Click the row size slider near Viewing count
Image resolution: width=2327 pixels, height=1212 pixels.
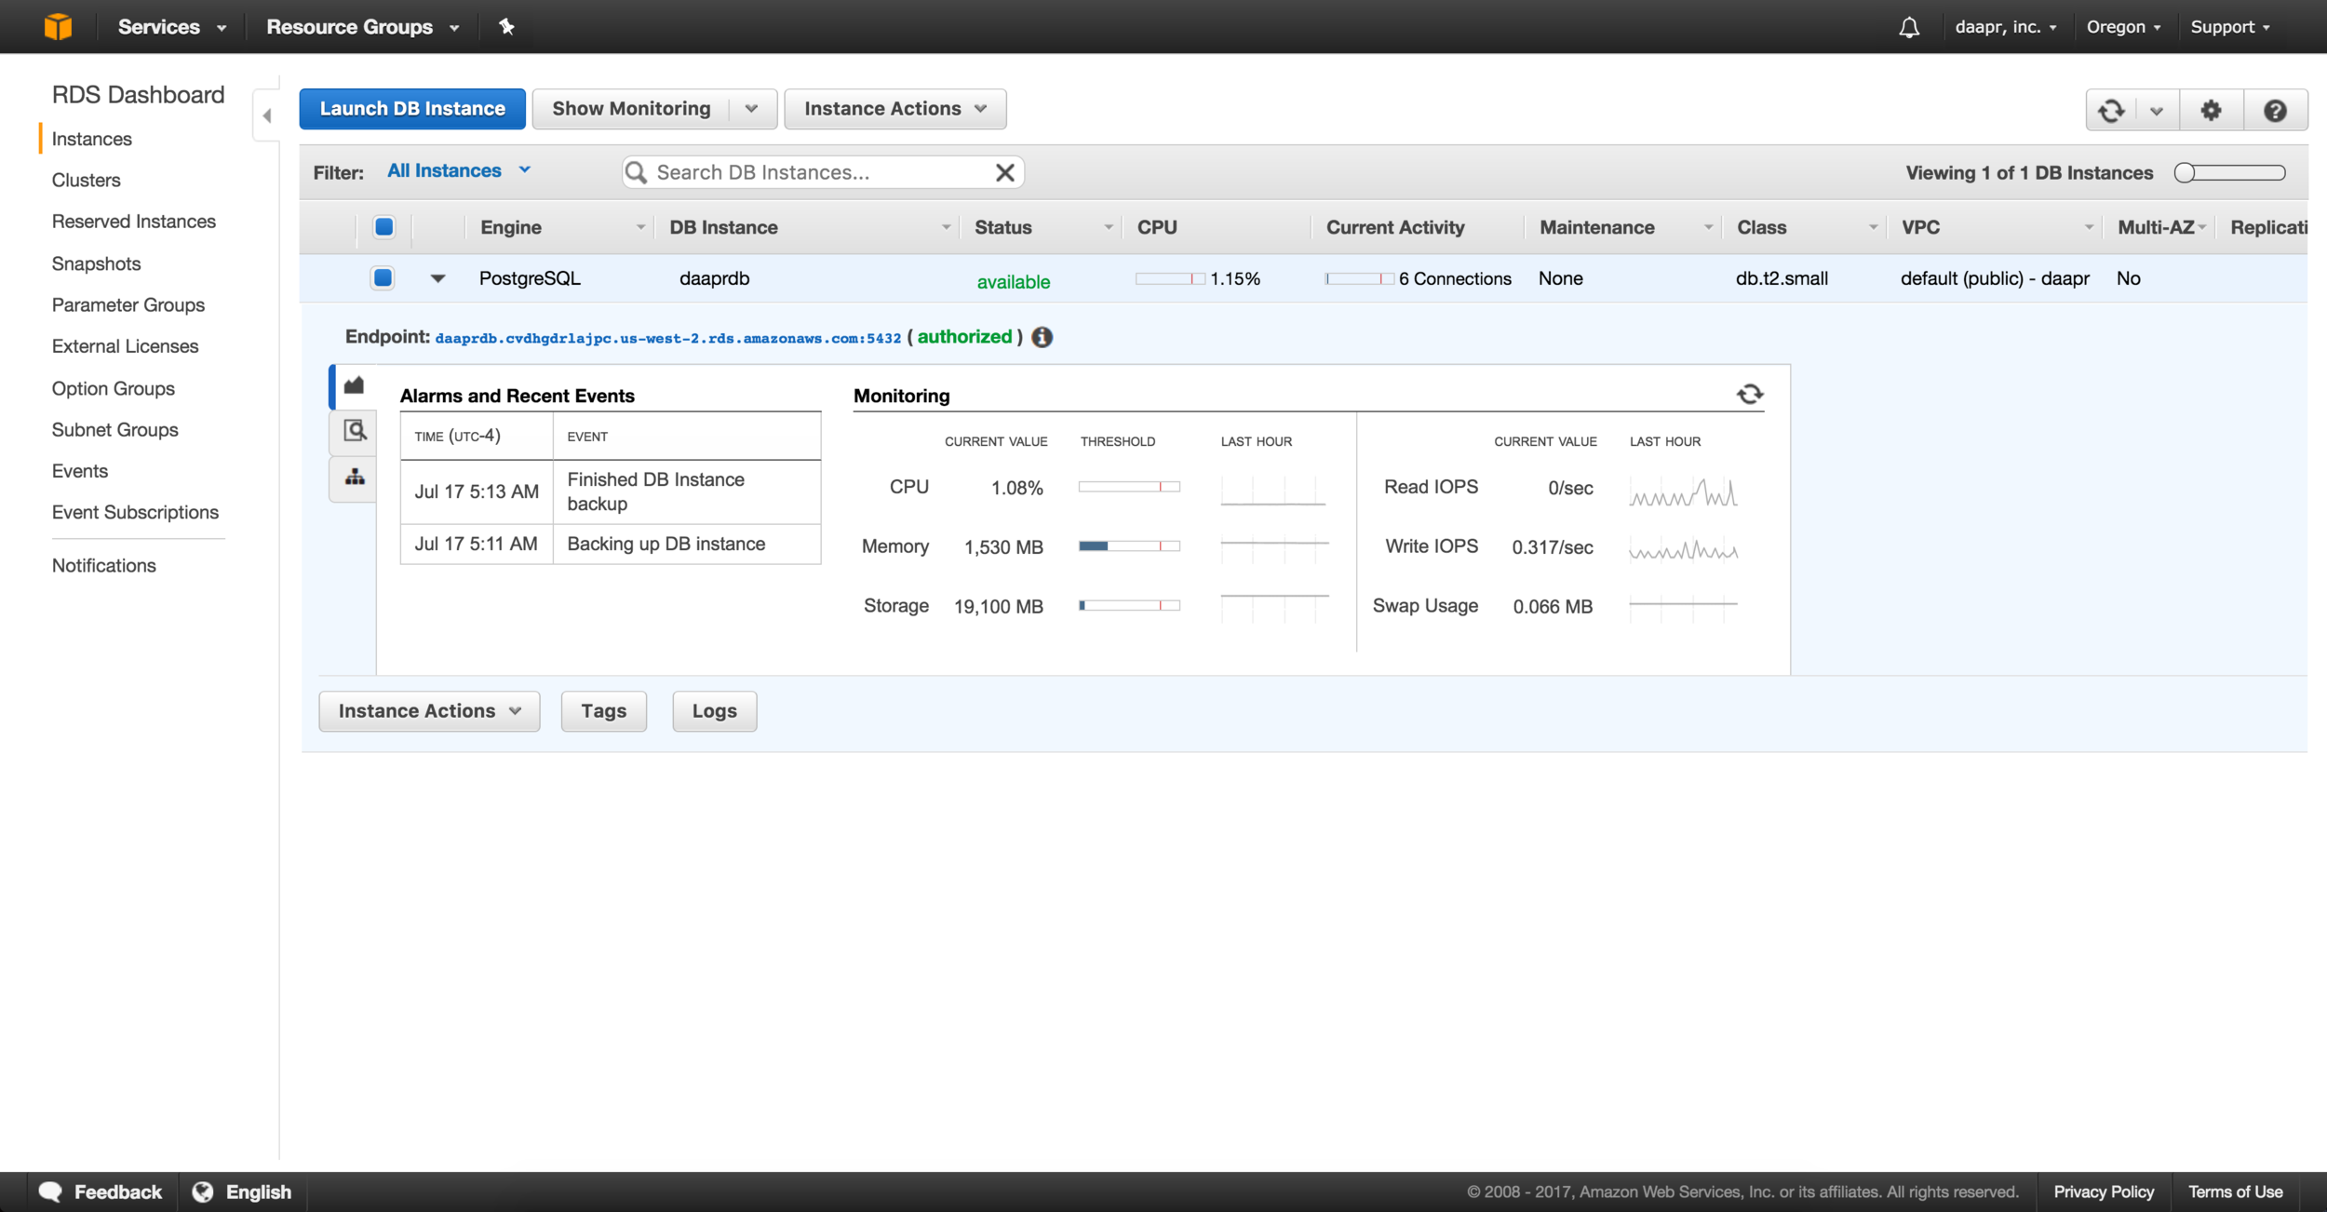(x=2229, y=172)
